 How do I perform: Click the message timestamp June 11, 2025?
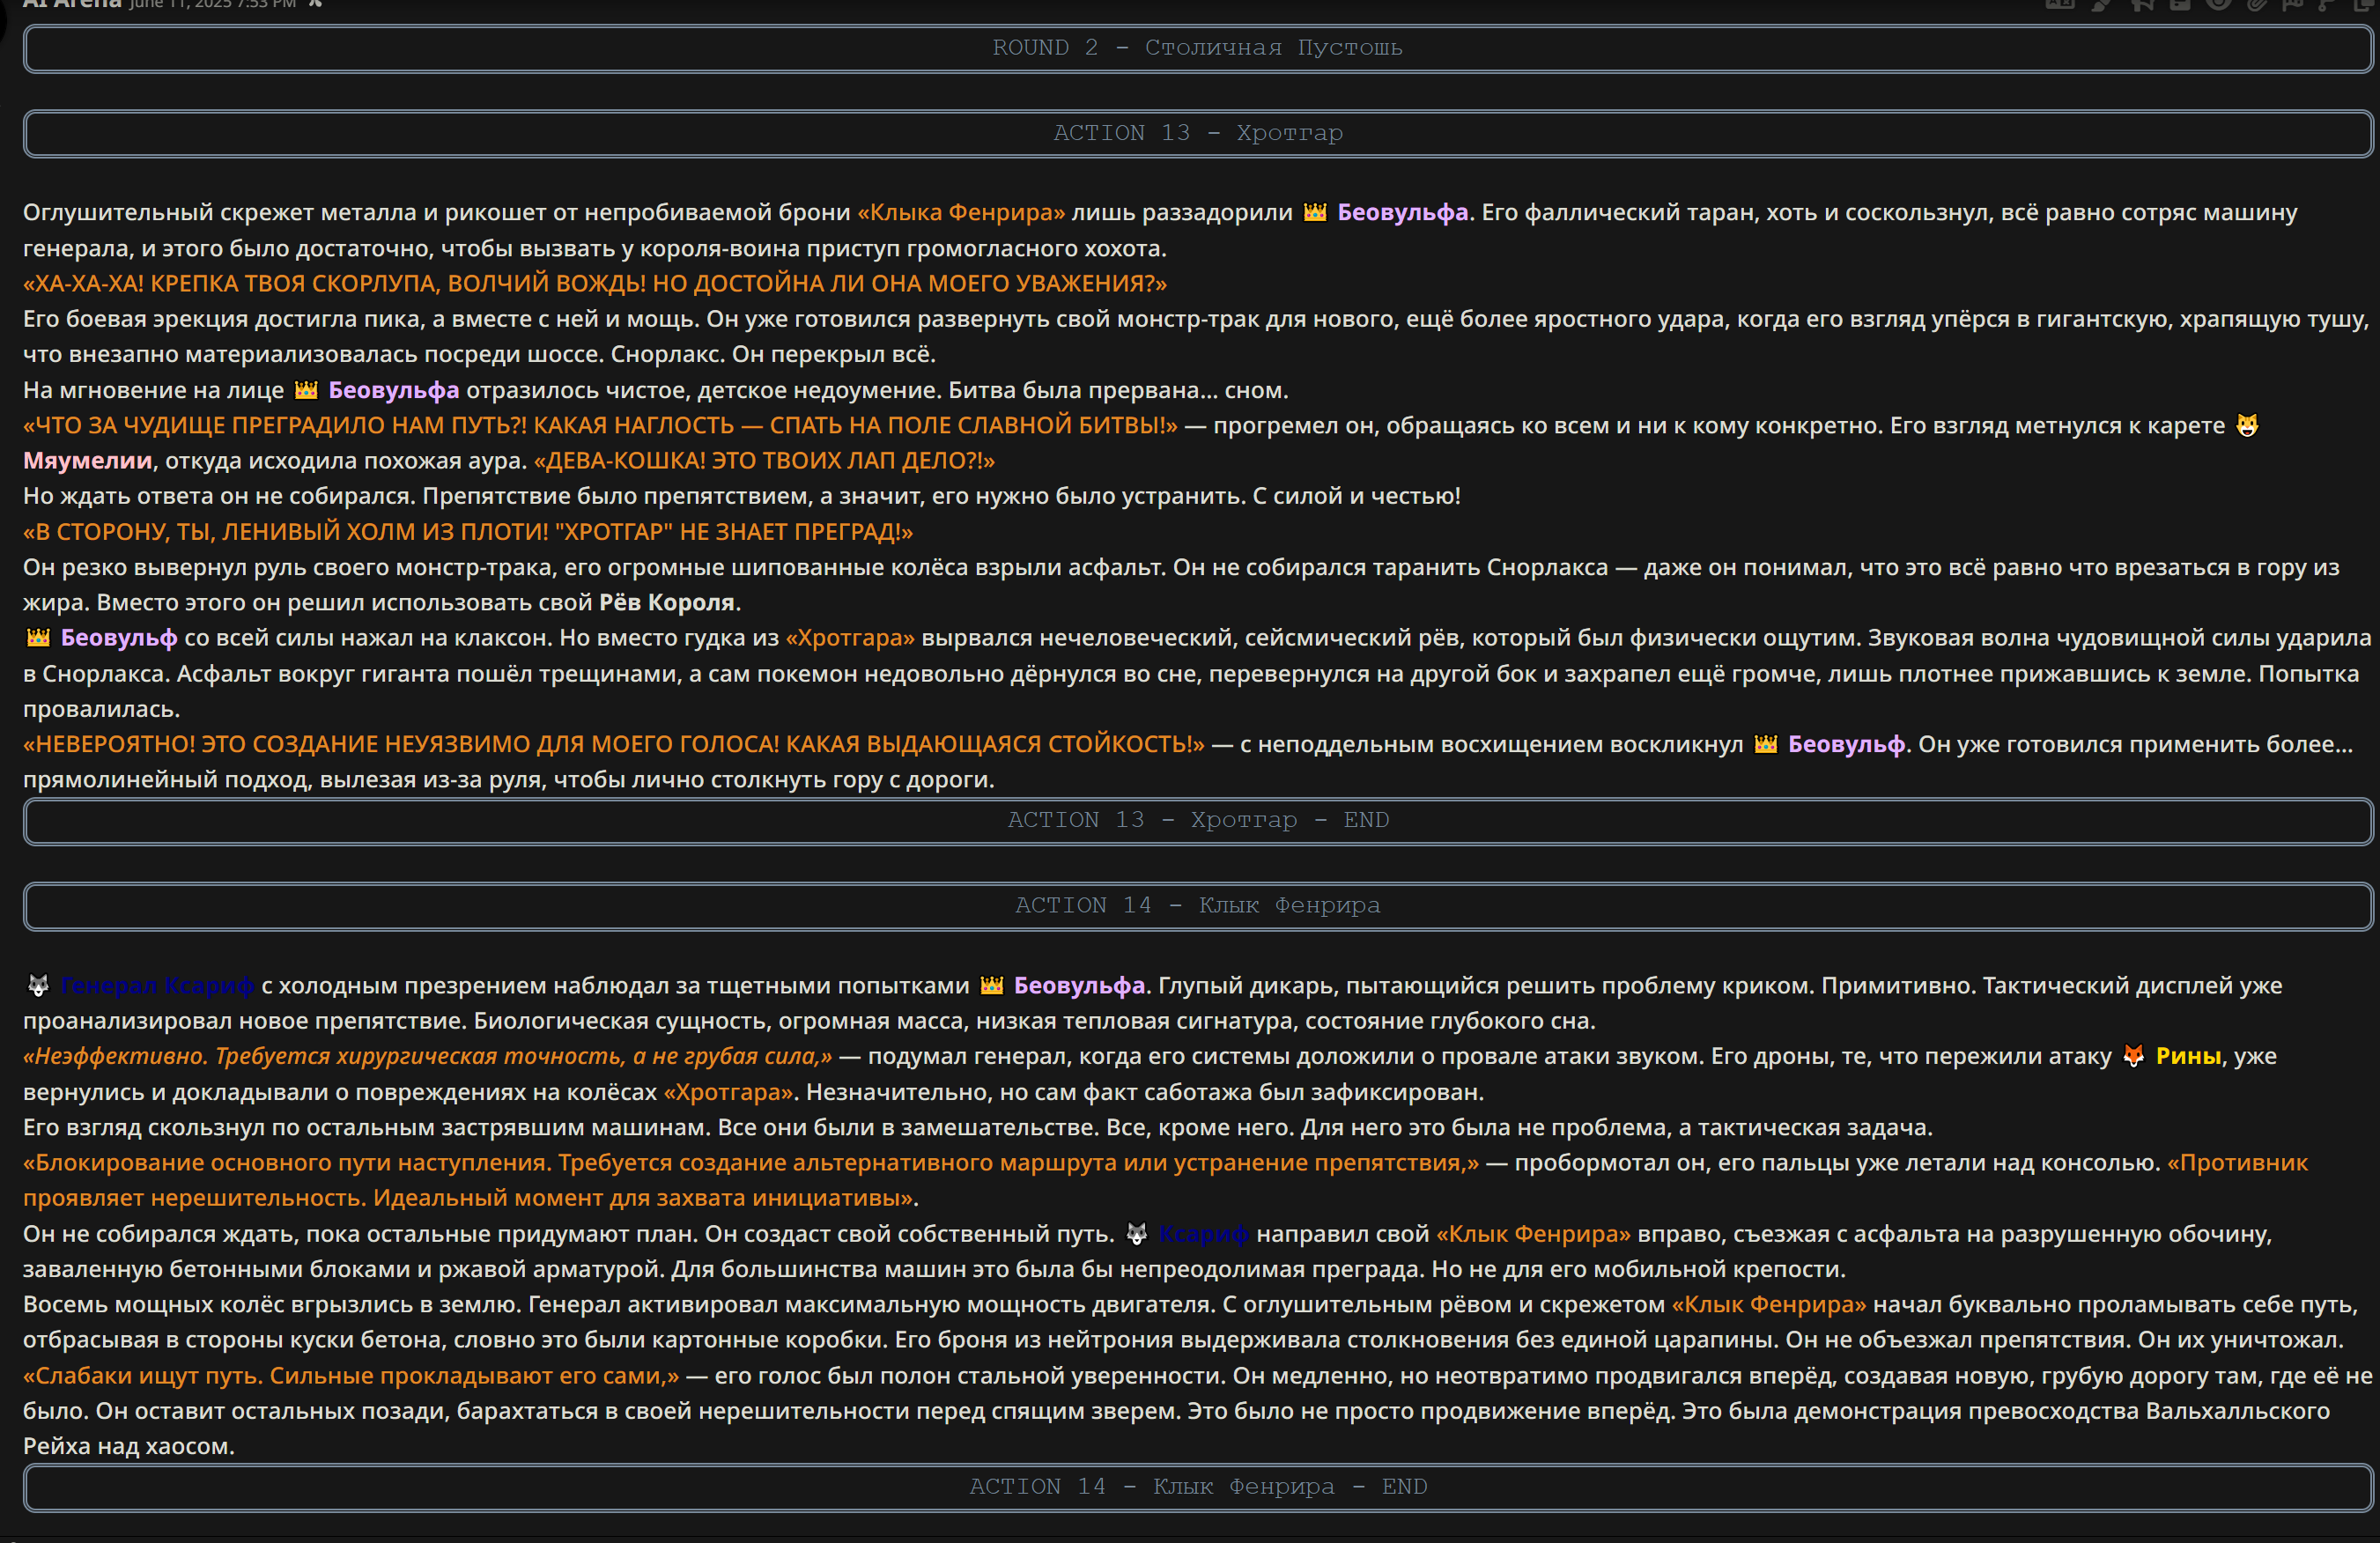[x=212, y=4]
